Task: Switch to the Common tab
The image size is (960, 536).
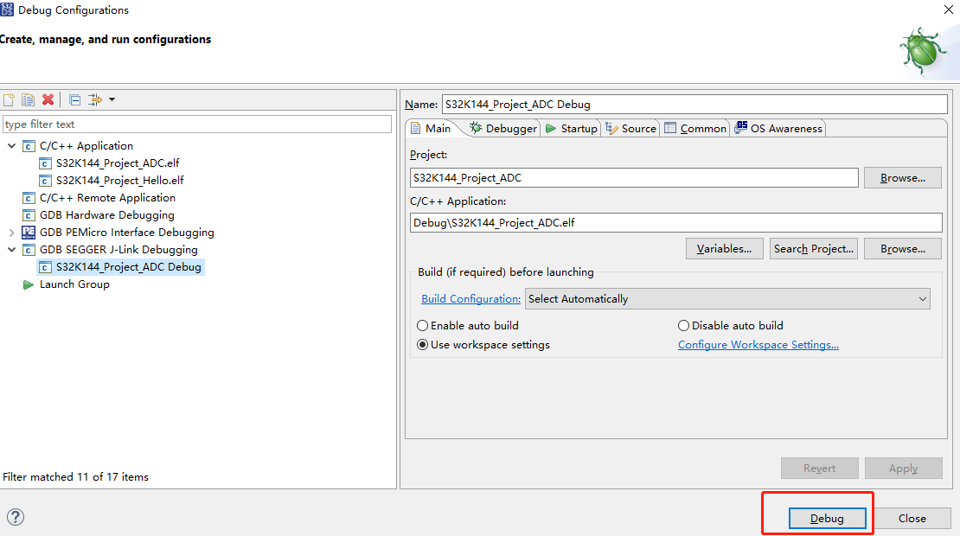Action: pos(695,129)
